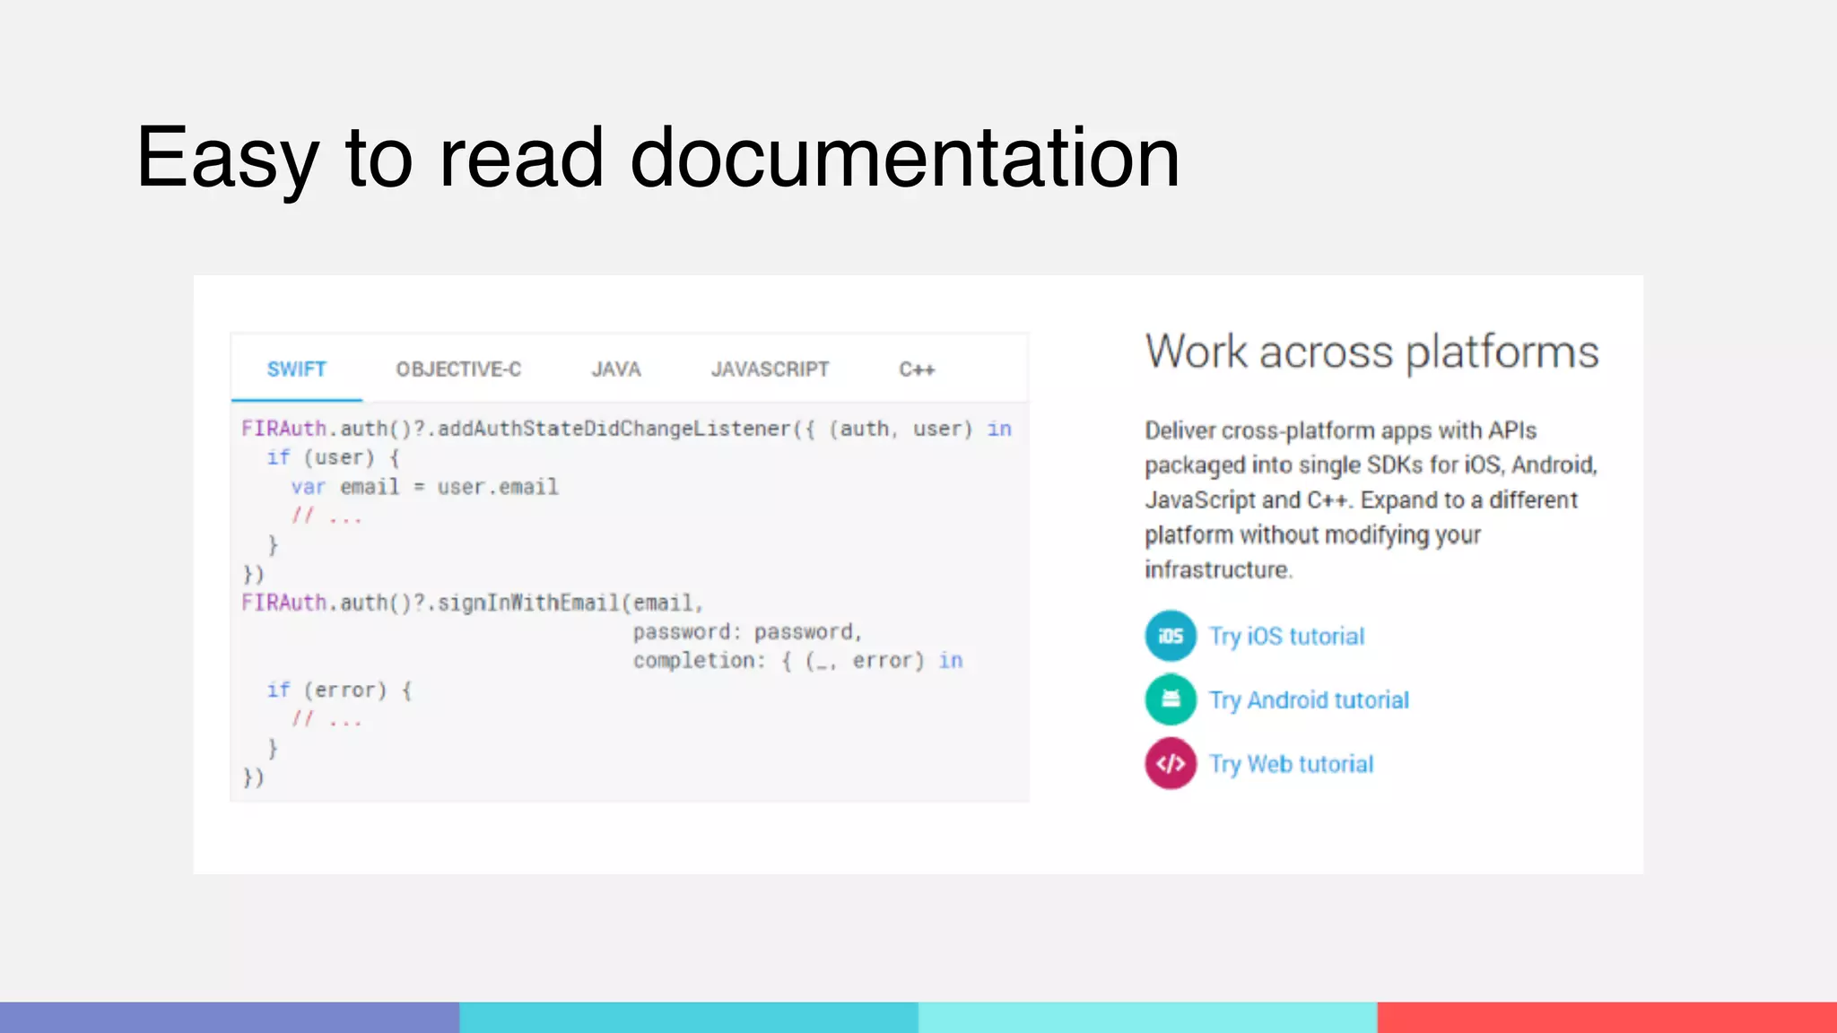1837x1033 pixels.
Task: Click the purple footer color block
Action: tap(230, 1017)
